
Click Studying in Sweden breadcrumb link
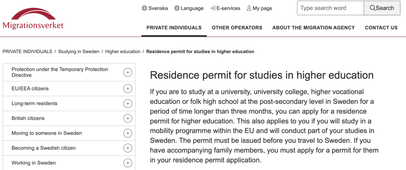79,51
